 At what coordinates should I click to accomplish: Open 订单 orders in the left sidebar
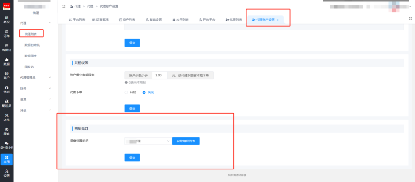6,34
